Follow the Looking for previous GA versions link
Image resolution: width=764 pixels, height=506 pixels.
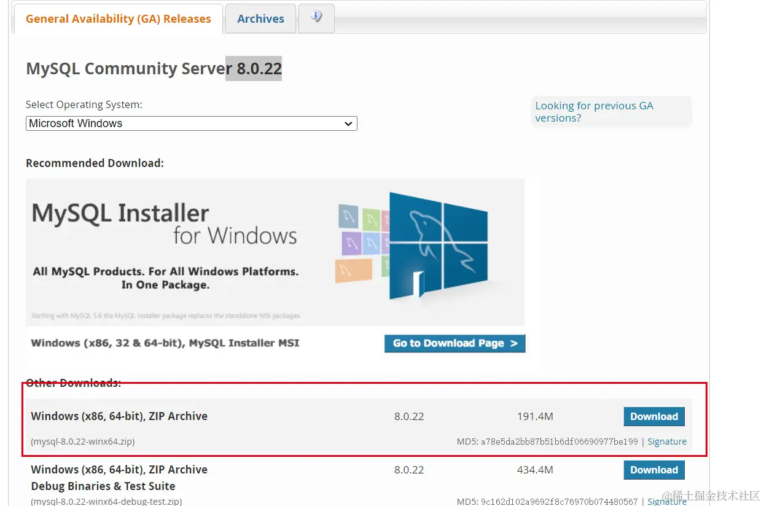pyautogui.click(x=594, y=112)
